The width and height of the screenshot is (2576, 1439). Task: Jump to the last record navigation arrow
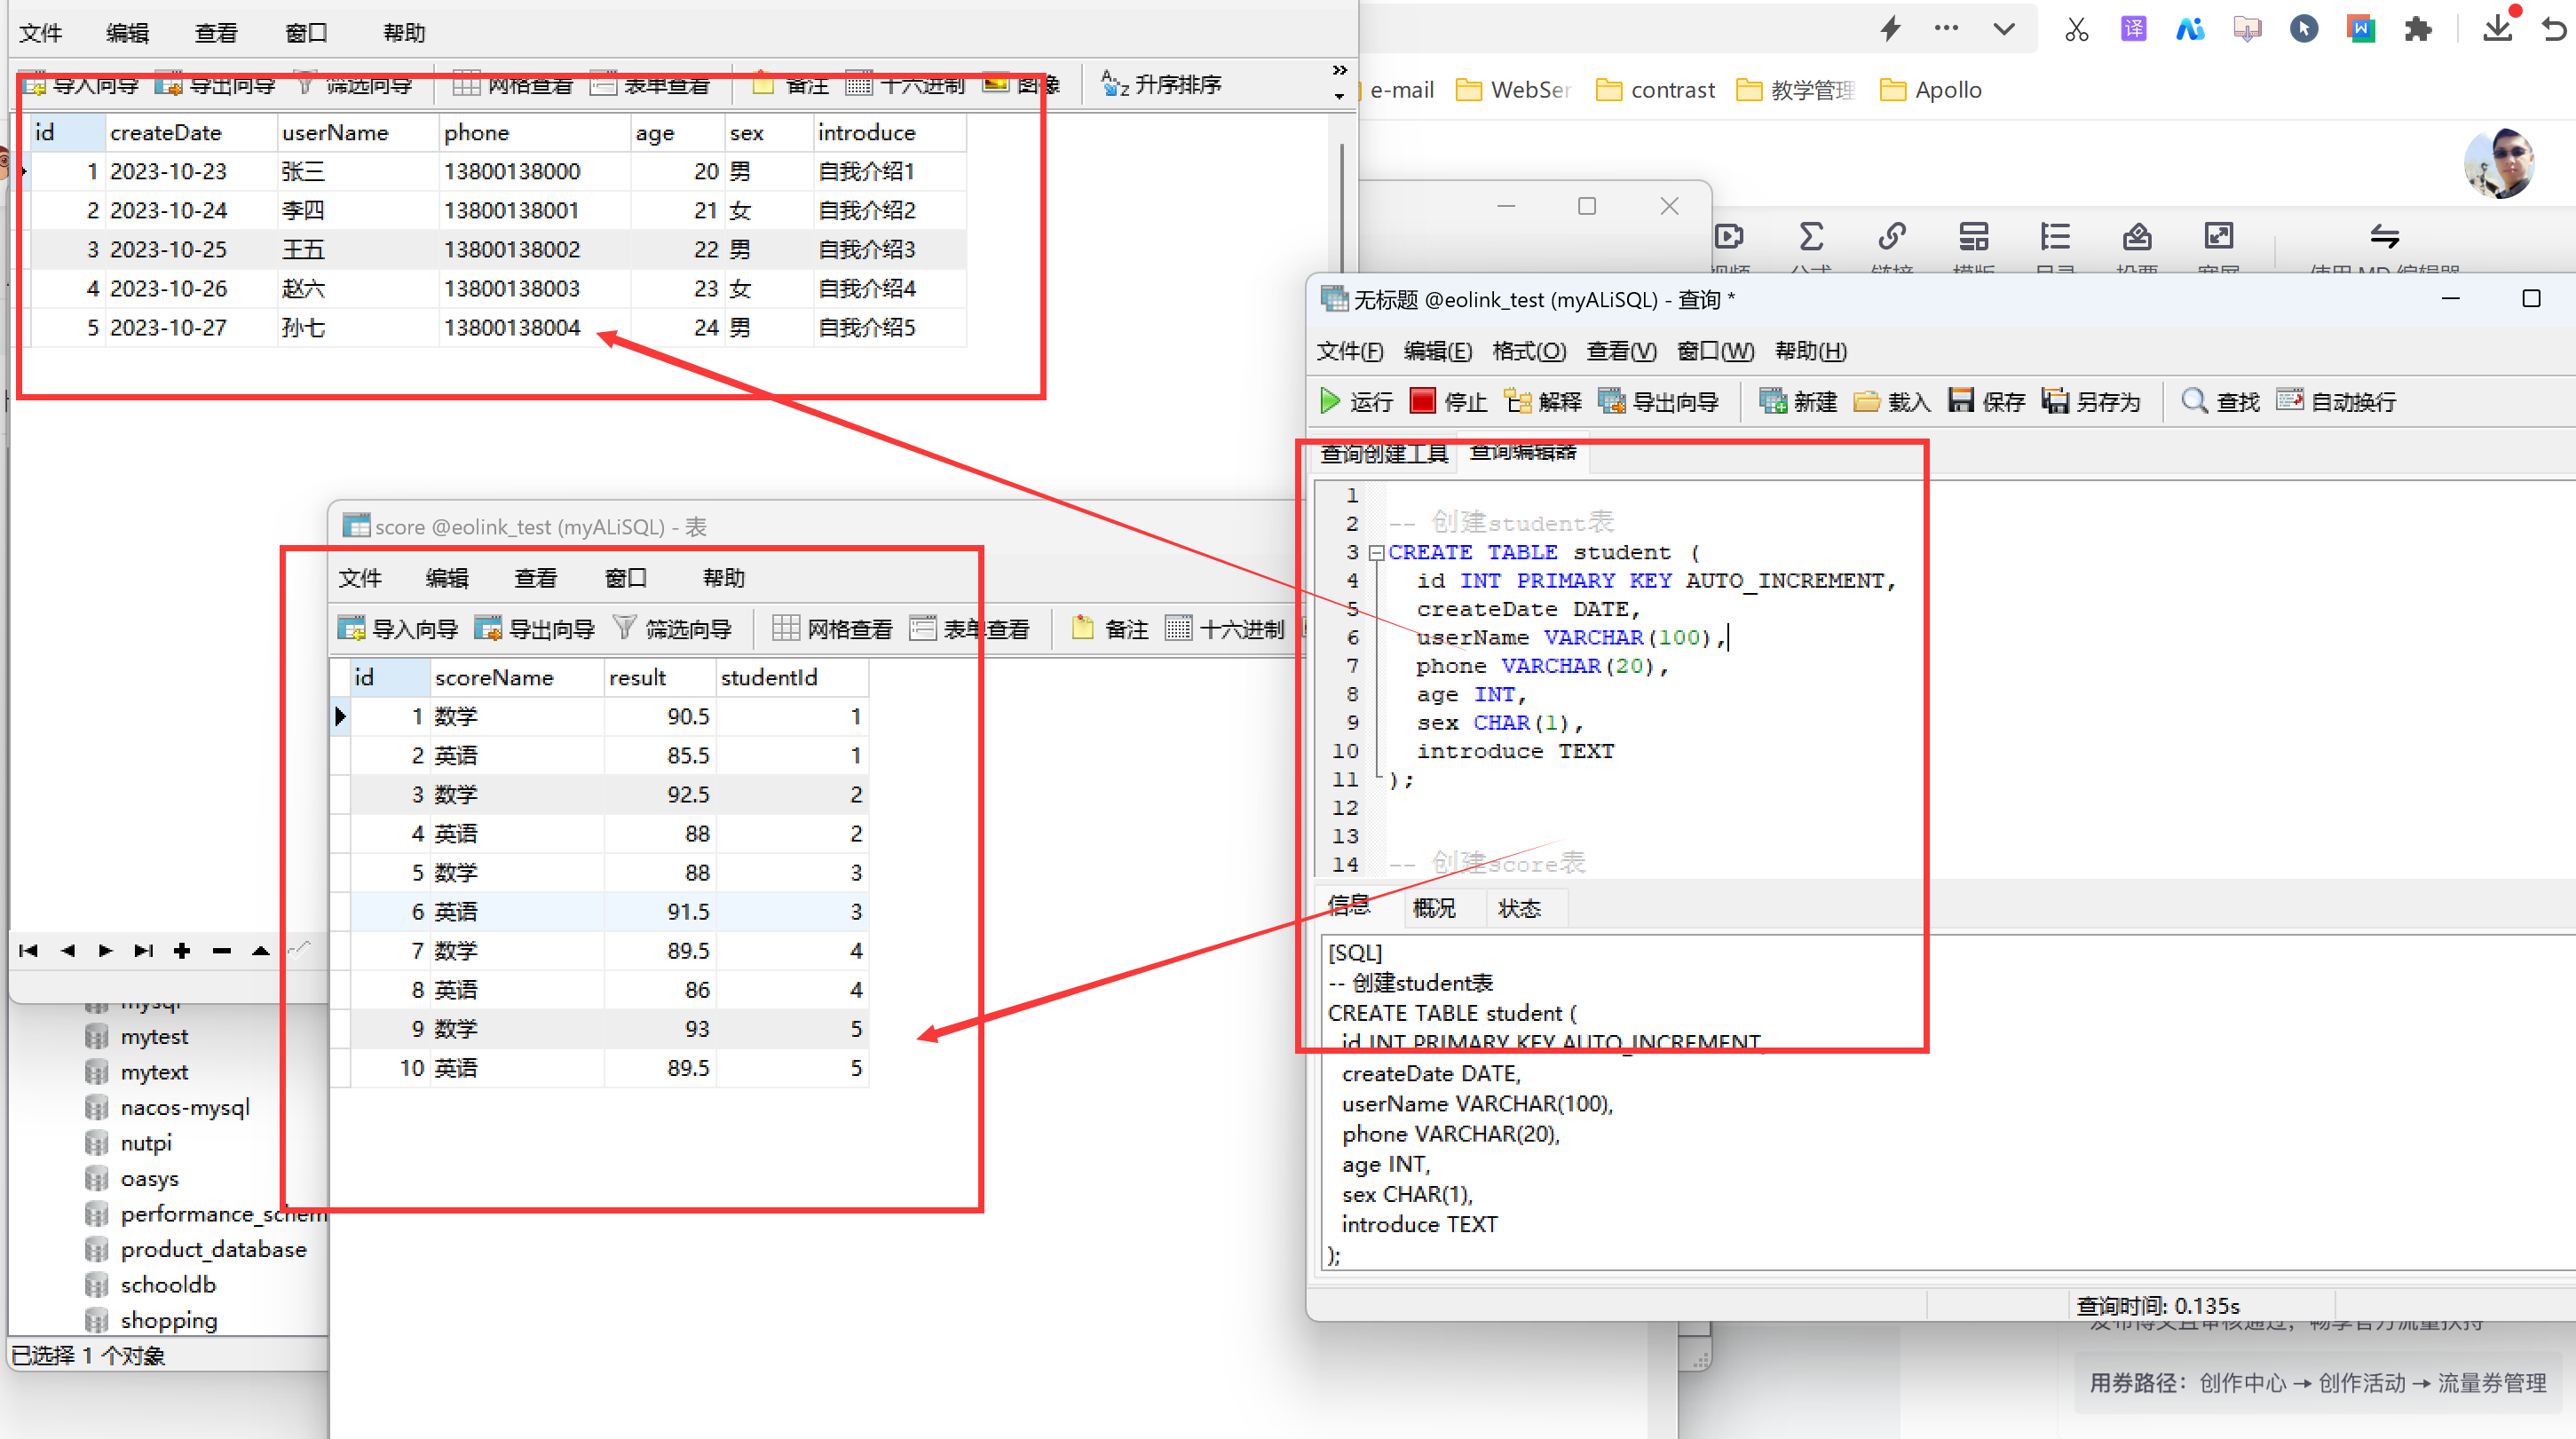[x=144, y=950]
